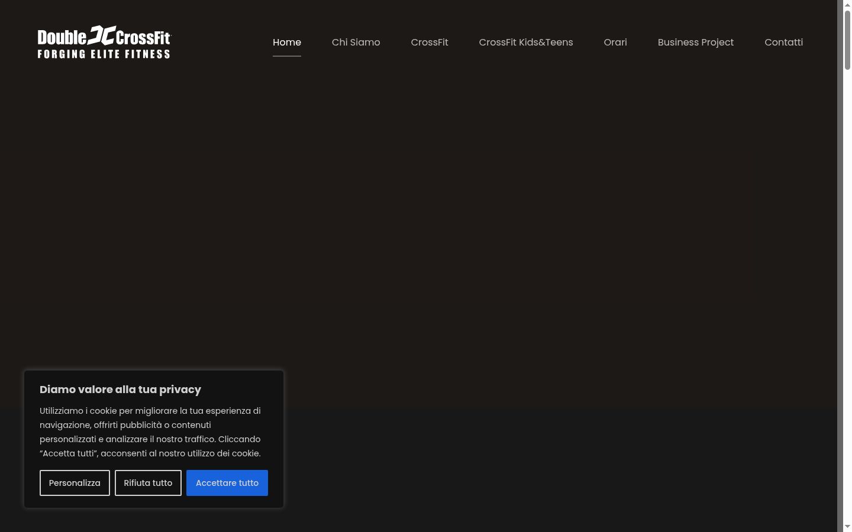Viewport: 852px width, 532px height.
Task: Navigate to CrossFit Kids&Teens
Action: (526, 43)
